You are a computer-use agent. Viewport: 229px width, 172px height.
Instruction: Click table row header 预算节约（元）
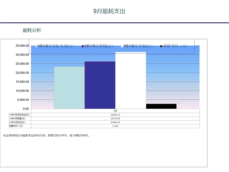point(16,126)
